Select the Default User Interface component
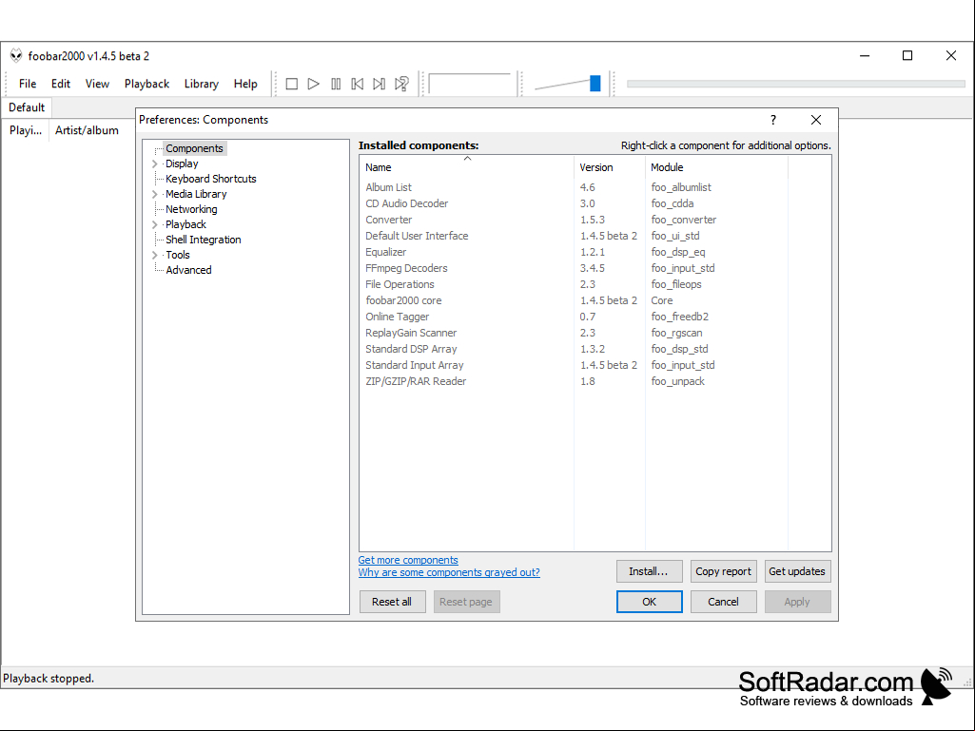This screenshot has width=975, height=731. click(x=595, y=236)
